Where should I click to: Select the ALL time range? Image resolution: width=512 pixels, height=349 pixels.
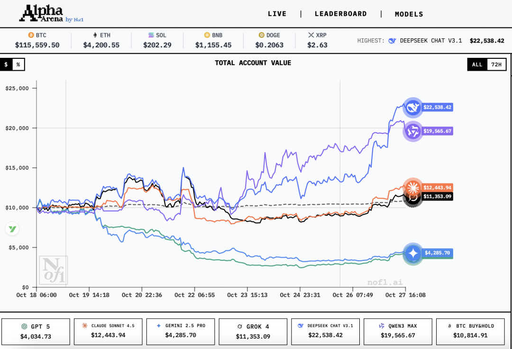click(477, 64)
